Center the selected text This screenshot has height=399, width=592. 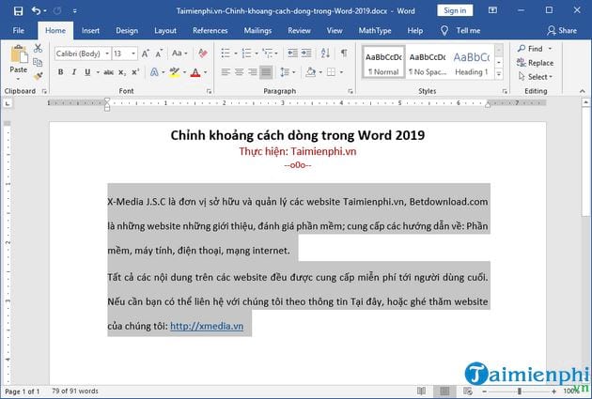coord(239,71)
